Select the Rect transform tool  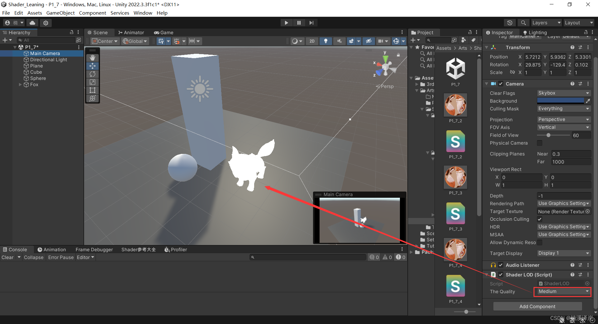[92, 90]
